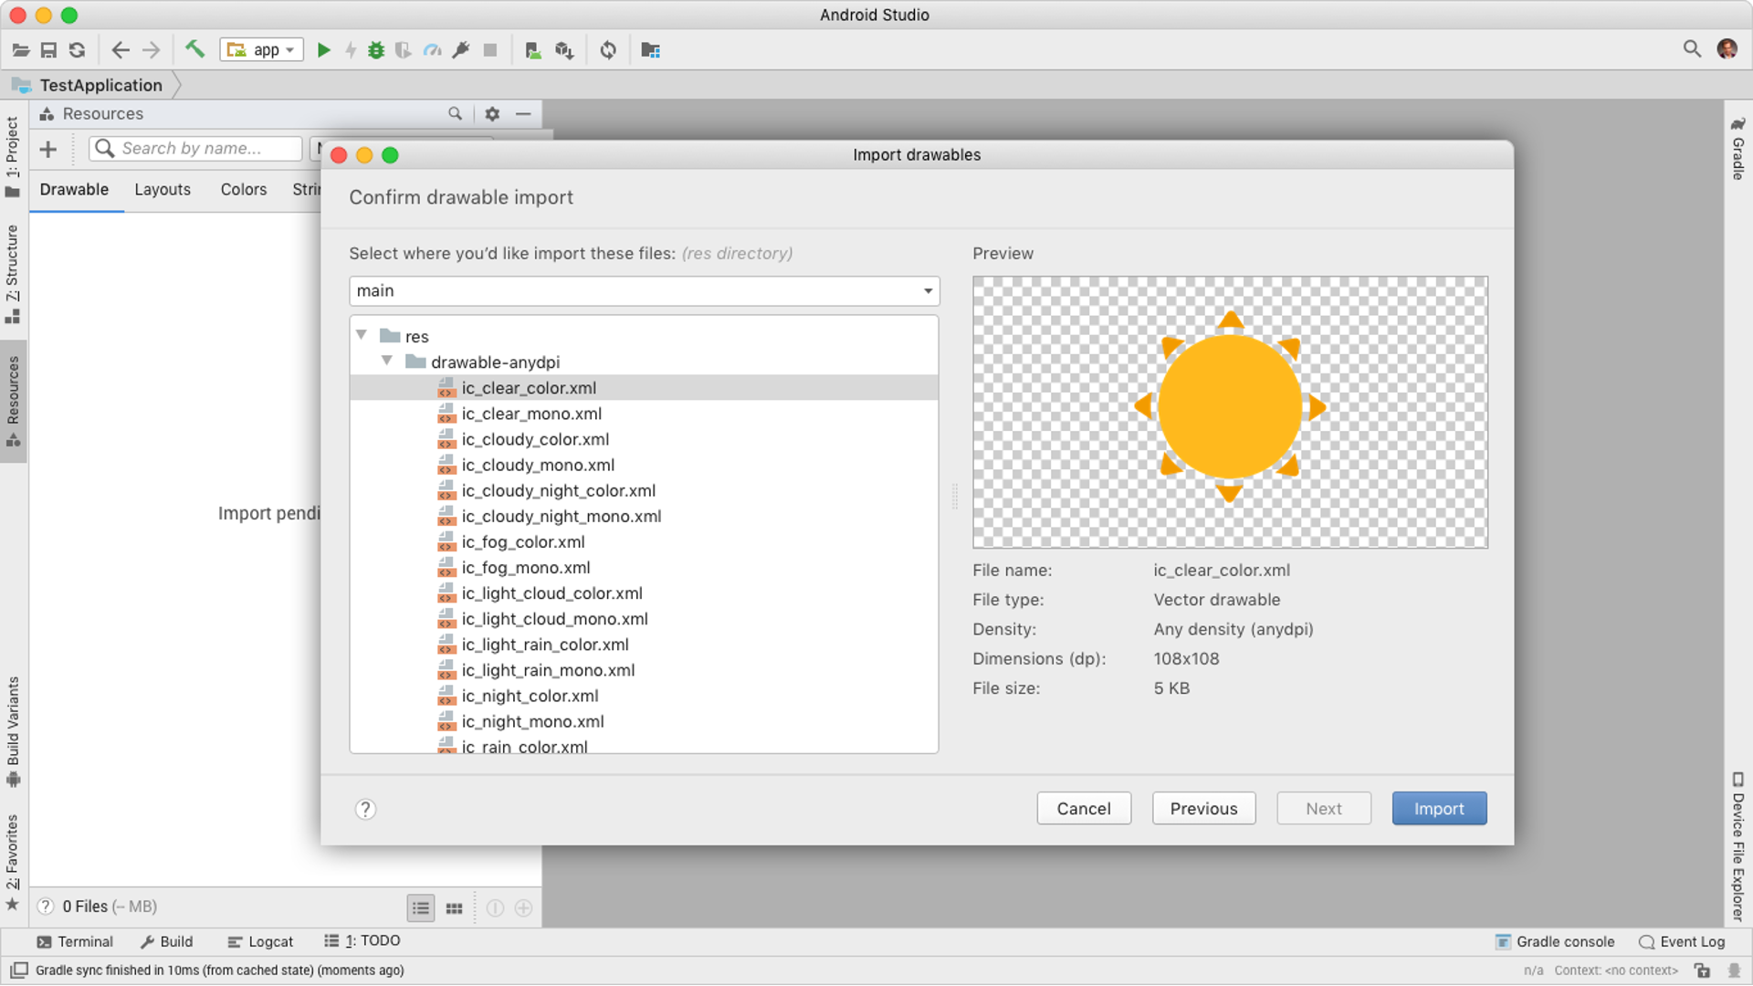Switch to list view toggle

pyautogui.click(x=421, y=907)
